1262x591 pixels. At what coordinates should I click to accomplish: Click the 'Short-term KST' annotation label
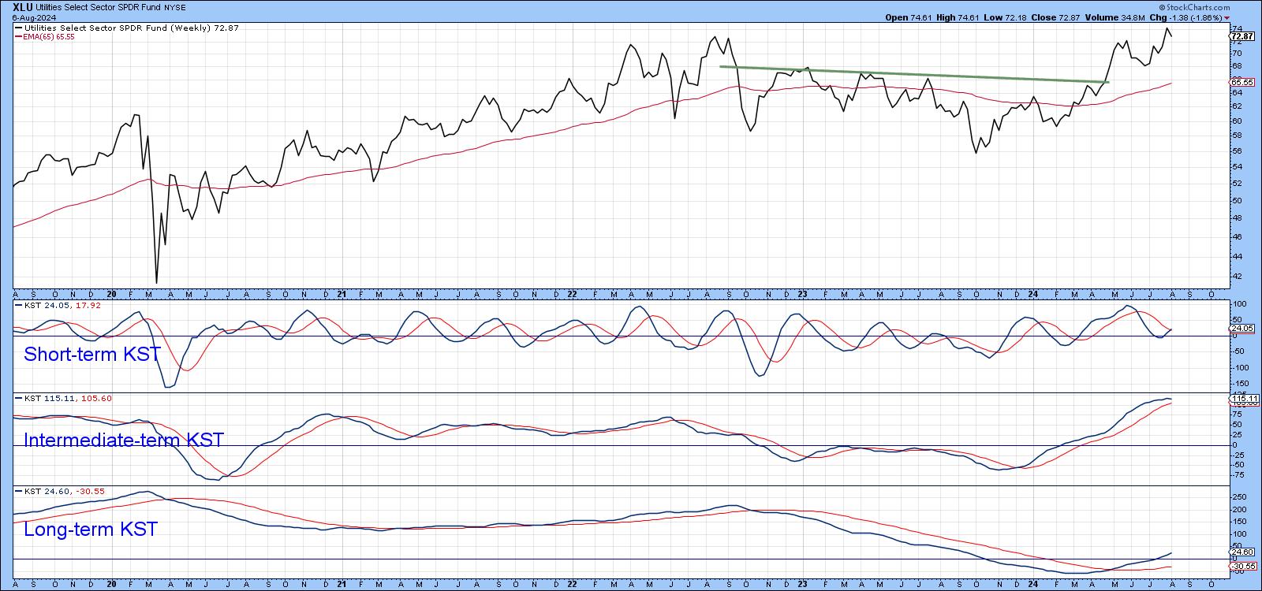pos(92,355)
